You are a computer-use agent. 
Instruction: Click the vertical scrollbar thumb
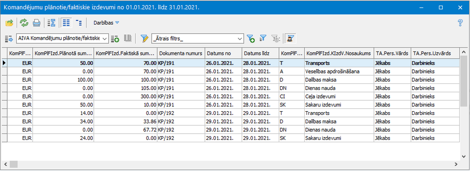click(464, 81)
